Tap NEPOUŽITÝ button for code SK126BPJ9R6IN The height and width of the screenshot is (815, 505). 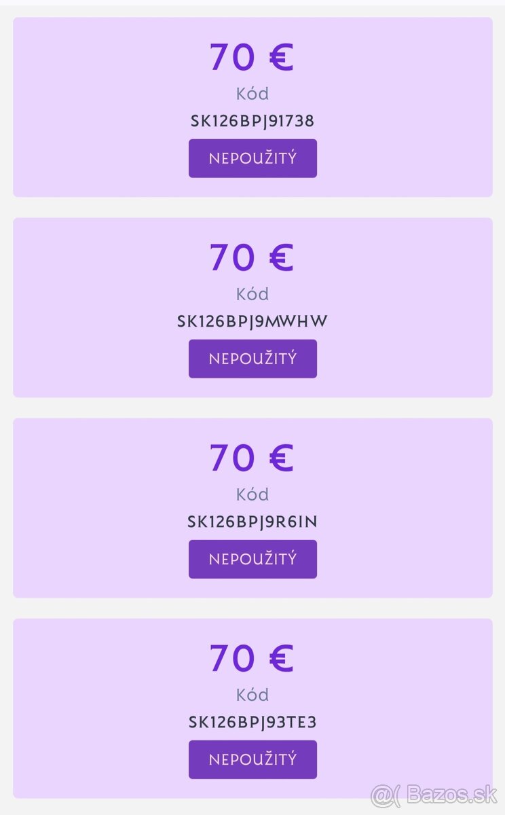pyautogui.click(x=252, y=559)
